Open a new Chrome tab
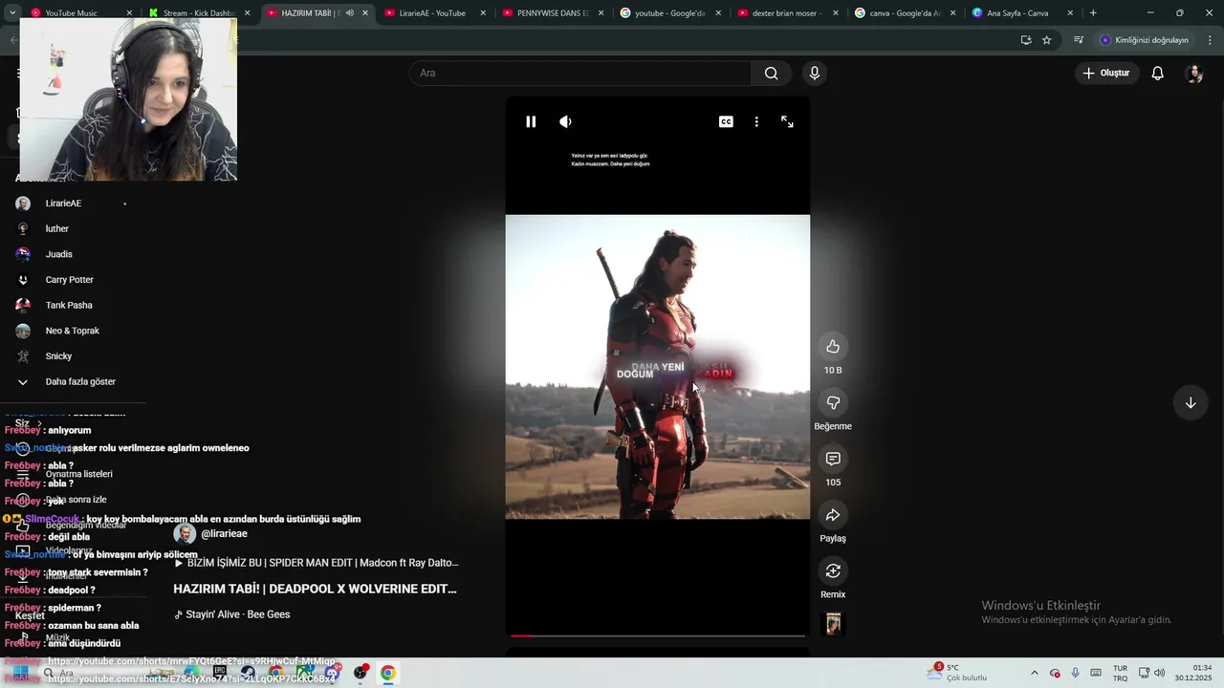This screenshot has width=1224, height=688. coord(1093,13)
